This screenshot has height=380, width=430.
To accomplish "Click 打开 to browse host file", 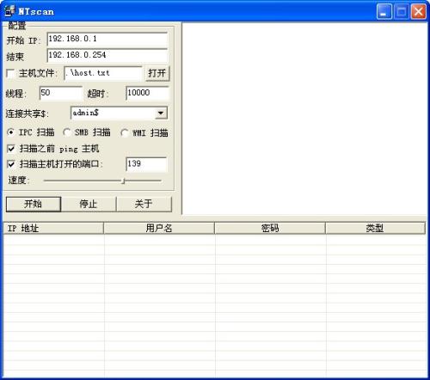I will pyautogui.click(x=157, y=73).
